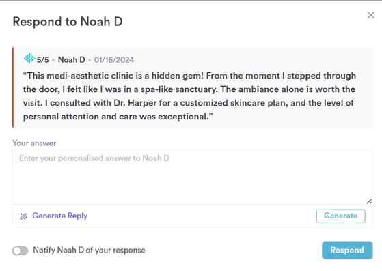Click the answer box resize handle
This screenshot has height=271, width=382.
[x=369, y=201]
